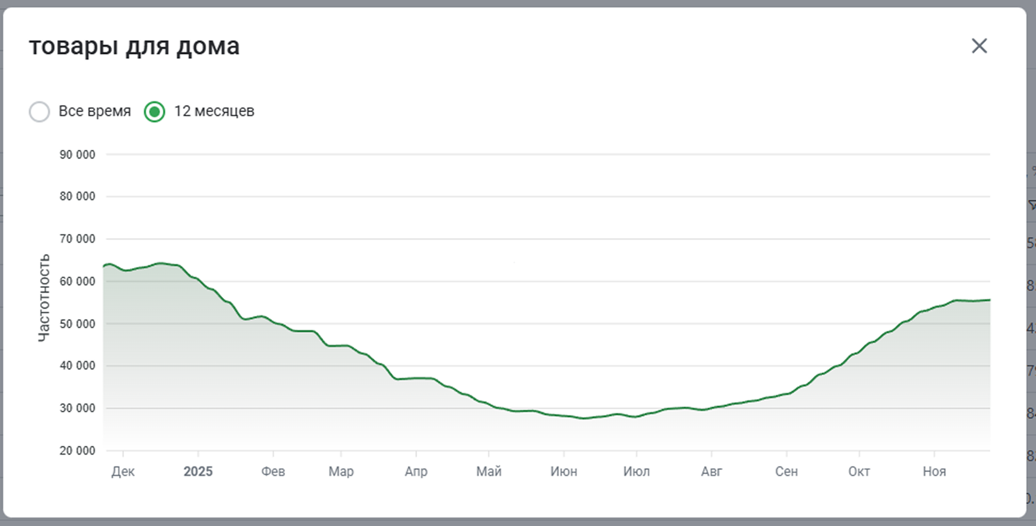Click the 20 000 y-axis value

pyautogui.click(x=77, y=451)
